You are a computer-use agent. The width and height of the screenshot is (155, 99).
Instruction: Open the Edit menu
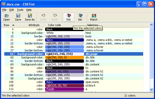[12, 10]
